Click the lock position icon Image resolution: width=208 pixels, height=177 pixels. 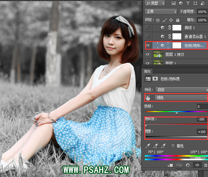point(171,20)
